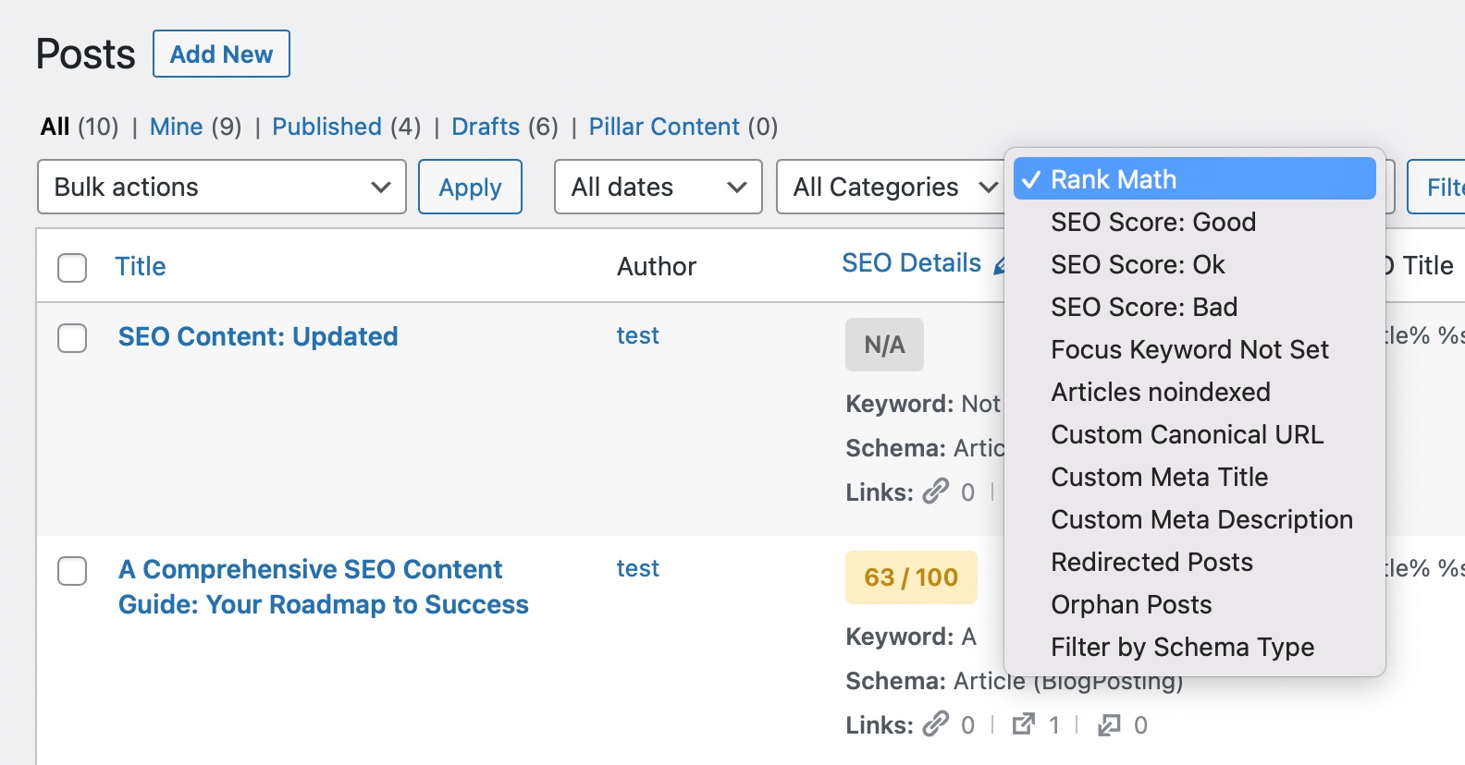Viewport: 1465px width, 765px height.
Task: Choose SEO Score: Good filter
Action: tap(1195, 222)
